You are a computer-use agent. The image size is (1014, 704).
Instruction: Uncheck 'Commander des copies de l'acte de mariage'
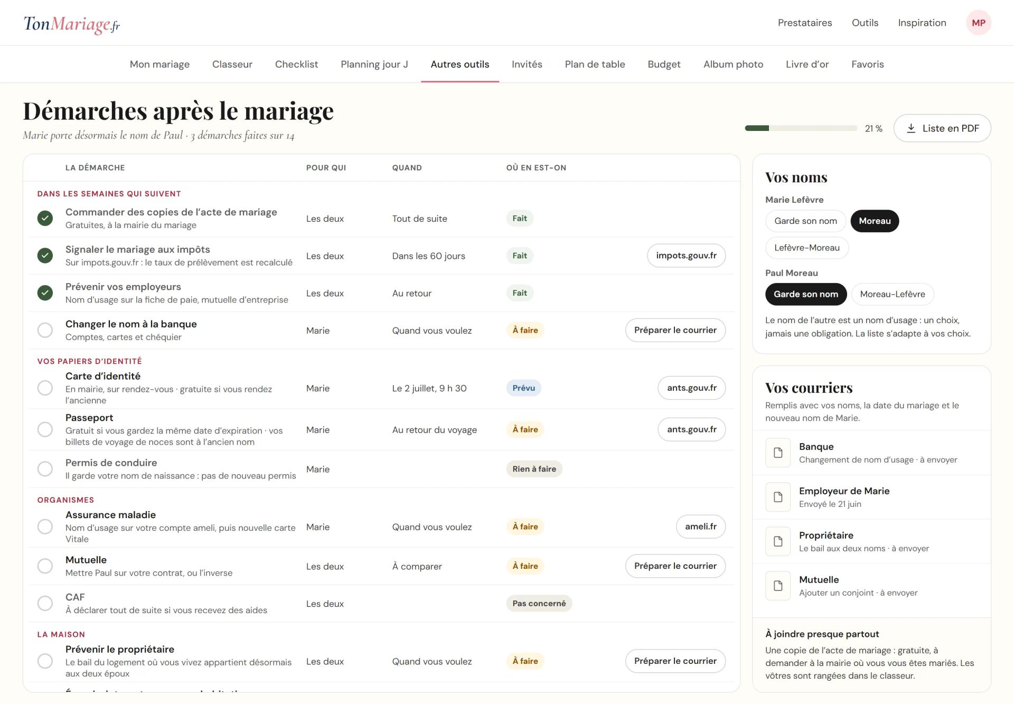pyautogui.click(x=45, y=218)
